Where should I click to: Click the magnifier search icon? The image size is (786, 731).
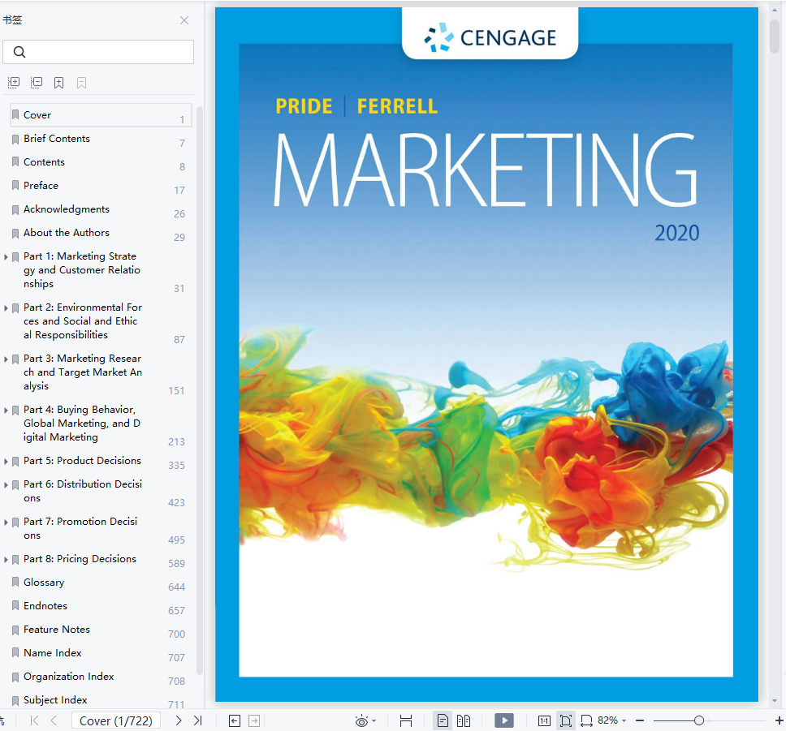(x=19, y=52)
